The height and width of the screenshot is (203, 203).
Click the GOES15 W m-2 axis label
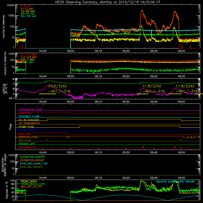(5, 89)
